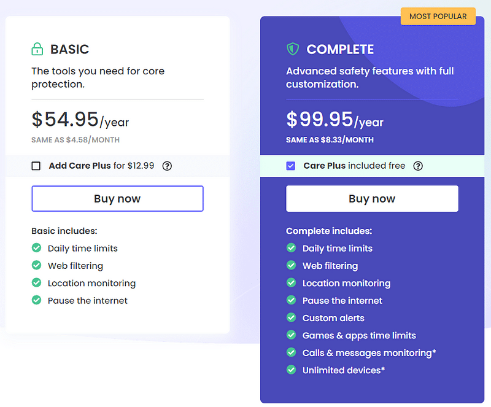Click the COMPLETE plan heading

[x=340, y=49]
